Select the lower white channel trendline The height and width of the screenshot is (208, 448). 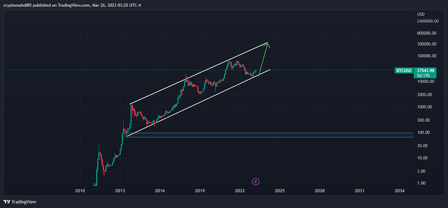tap(197, 103)
